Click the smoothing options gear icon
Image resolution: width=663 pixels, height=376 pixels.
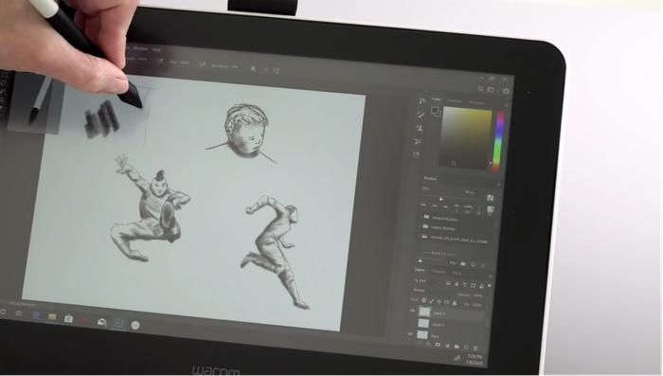tap(253, 69)
